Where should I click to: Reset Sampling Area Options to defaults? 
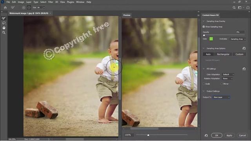[x=244, y=48]
